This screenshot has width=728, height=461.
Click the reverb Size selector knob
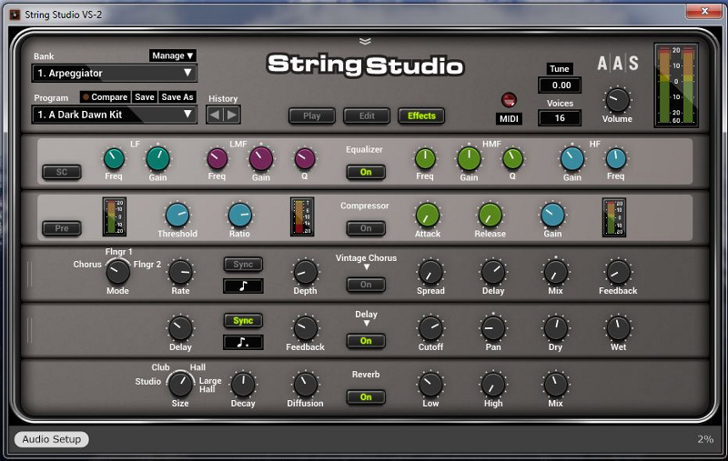click(180, 385)
